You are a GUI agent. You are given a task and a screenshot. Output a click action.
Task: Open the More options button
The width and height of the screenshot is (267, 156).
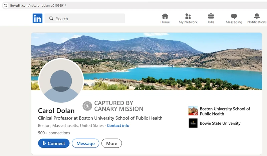point(112,143)
